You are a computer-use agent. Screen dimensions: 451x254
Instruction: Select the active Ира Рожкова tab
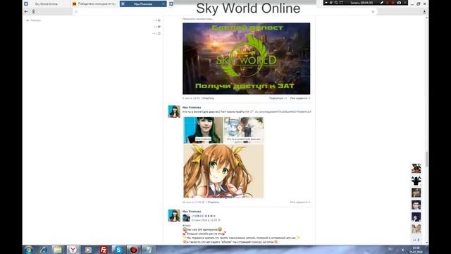tap(142, 4)
